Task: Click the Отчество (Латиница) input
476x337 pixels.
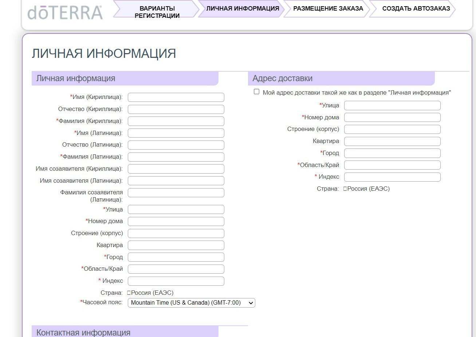Action: (x=176, y=145)
